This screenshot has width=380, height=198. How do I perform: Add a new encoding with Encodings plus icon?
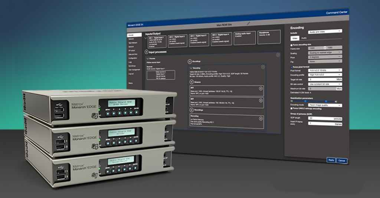(190, 62)
